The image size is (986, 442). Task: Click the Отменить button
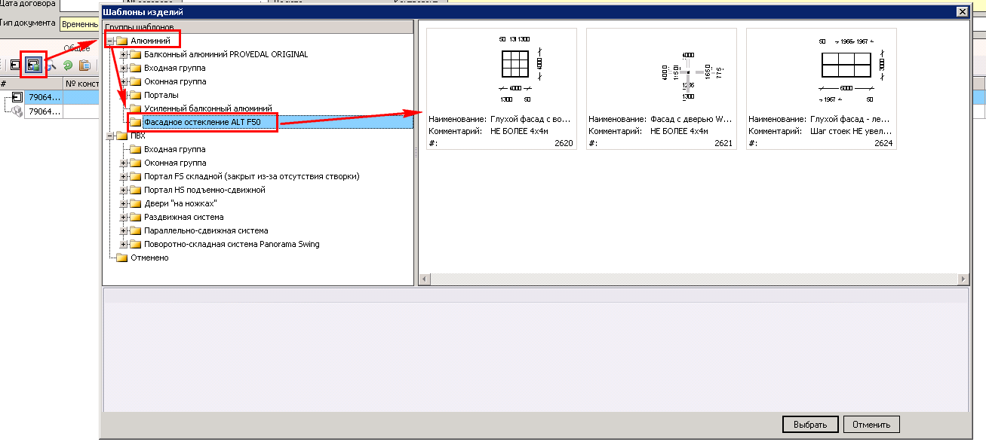click(871, 424)
